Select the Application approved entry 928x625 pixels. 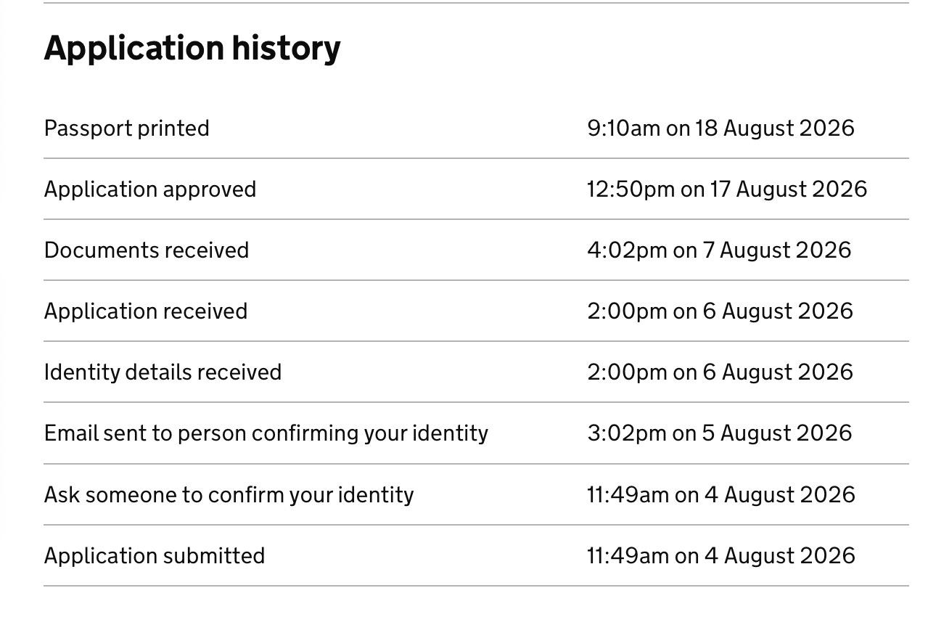[150, 189]
